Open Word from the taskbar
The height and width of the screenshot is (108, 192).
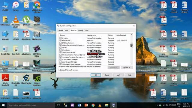[x=79, y=105]
